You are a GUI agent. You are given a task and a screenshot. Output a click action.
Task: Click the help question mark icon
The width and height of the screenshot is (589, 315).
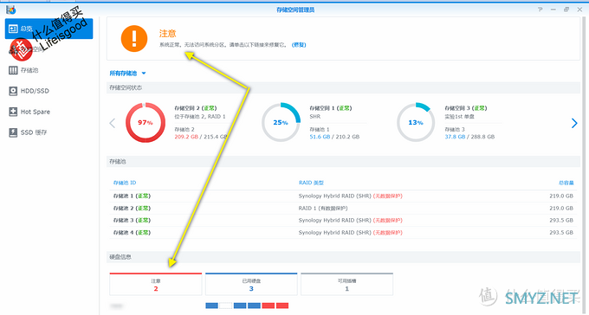click(540, 10)
